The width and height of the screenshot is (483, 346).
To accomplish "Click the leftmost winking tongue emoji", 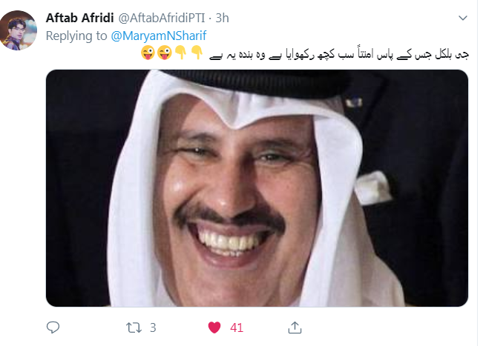I will pyautogui.click(x=148, y=53).
